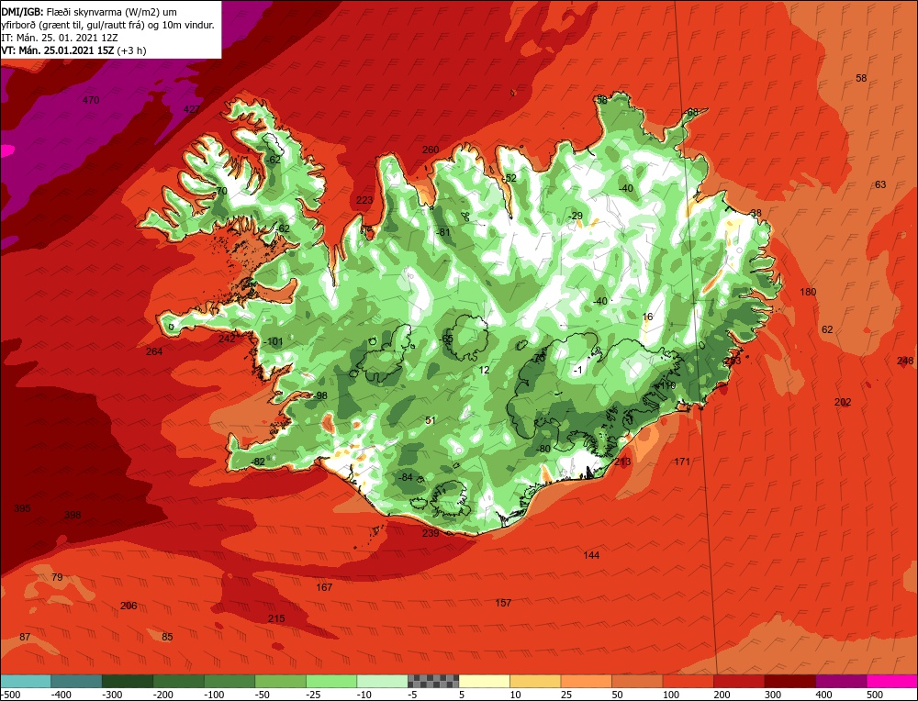
Task: Select the dark maroon swatch between 300 and 400
Action: (x=789, y=681)
